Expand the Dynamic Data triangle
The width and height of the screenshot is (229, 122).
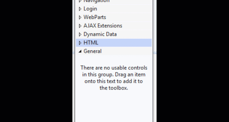(80, 34)
